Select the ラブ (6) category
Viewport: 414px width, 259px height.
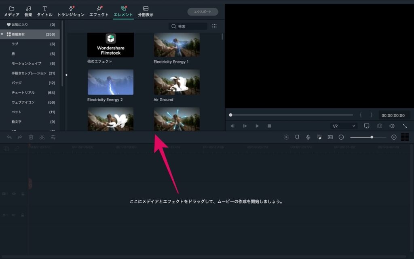click(x=30, y=44)
